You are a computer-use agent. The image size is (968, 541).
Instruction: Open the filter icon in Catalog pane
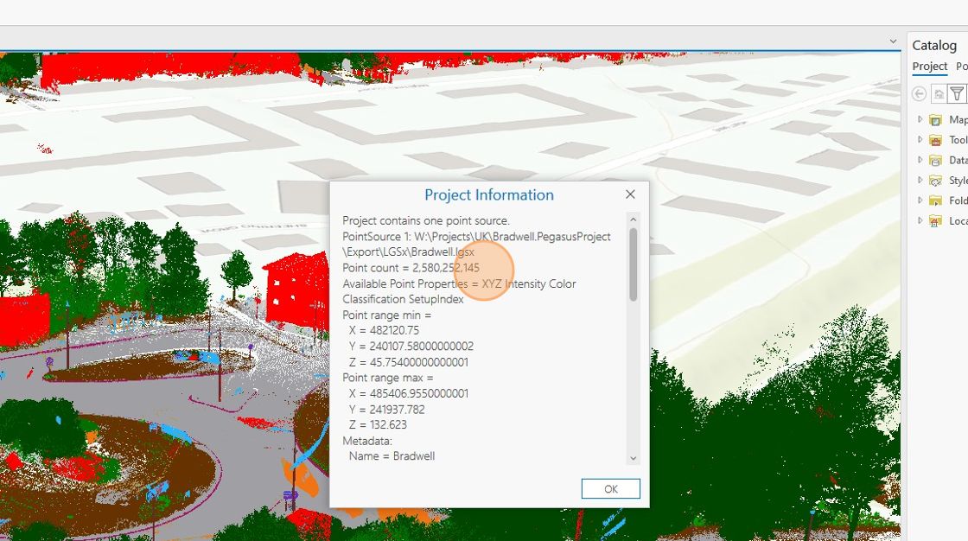click(x=957, y=93)
